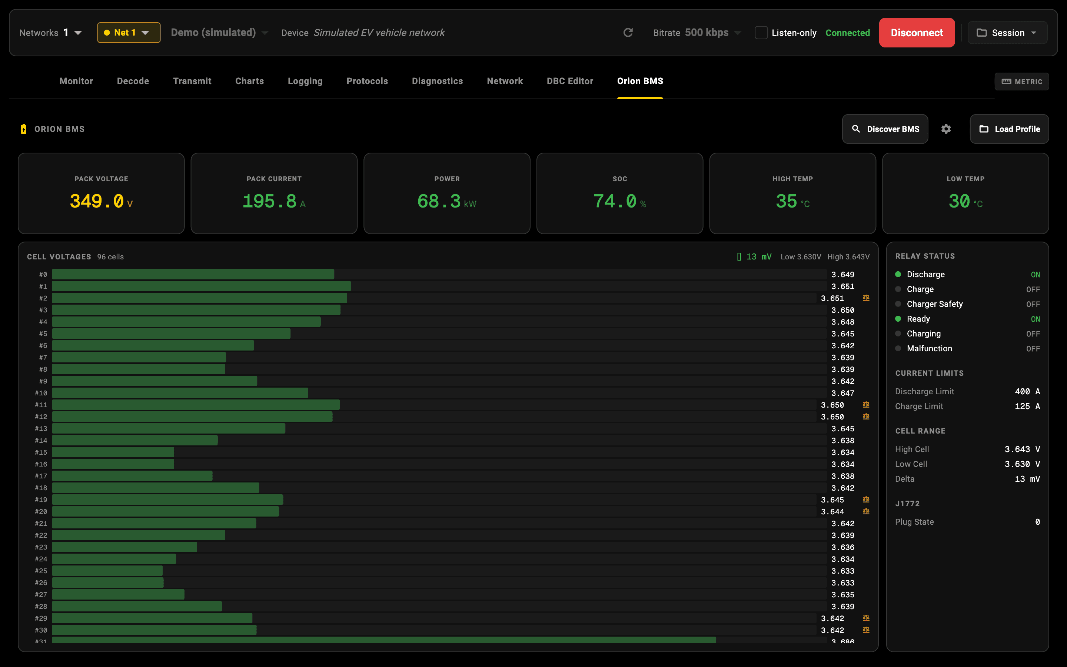Click the magnifier icon in Discover BMS
The height and width of the screenshot is (667, 1067).
point(856,129)
